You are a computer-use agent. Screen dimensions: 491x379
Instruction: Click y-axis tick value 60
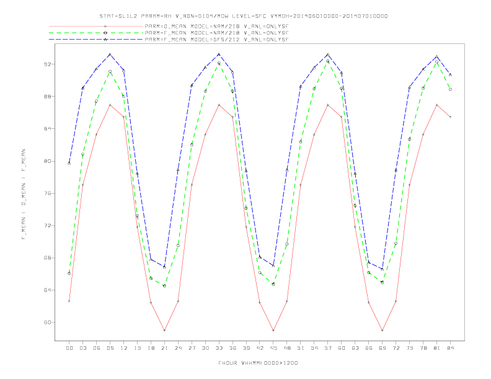point(48,323)
